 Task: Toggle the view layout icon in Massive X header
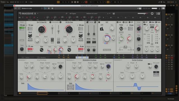coord(158,13)
